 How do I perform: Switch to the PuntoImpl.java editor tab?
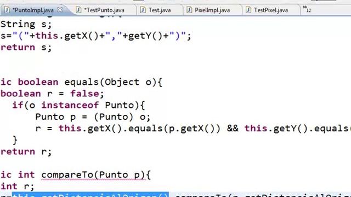(33, 10)
